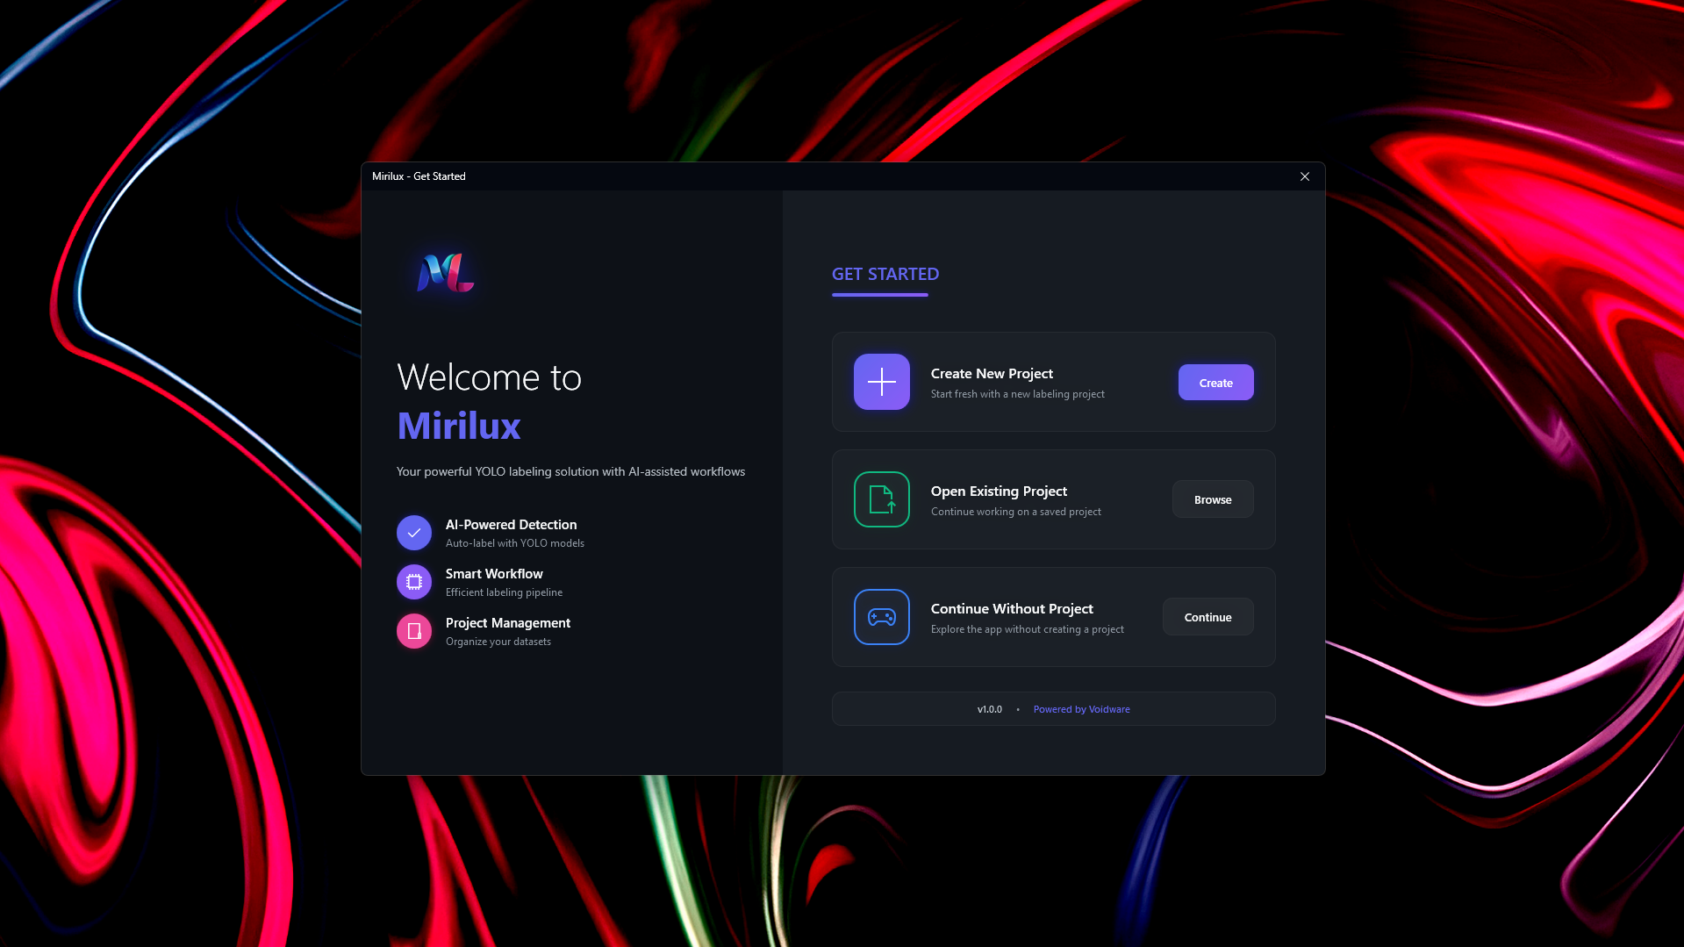
Task: Click the Smart Workflow chip icon
Action: point(413,582)
